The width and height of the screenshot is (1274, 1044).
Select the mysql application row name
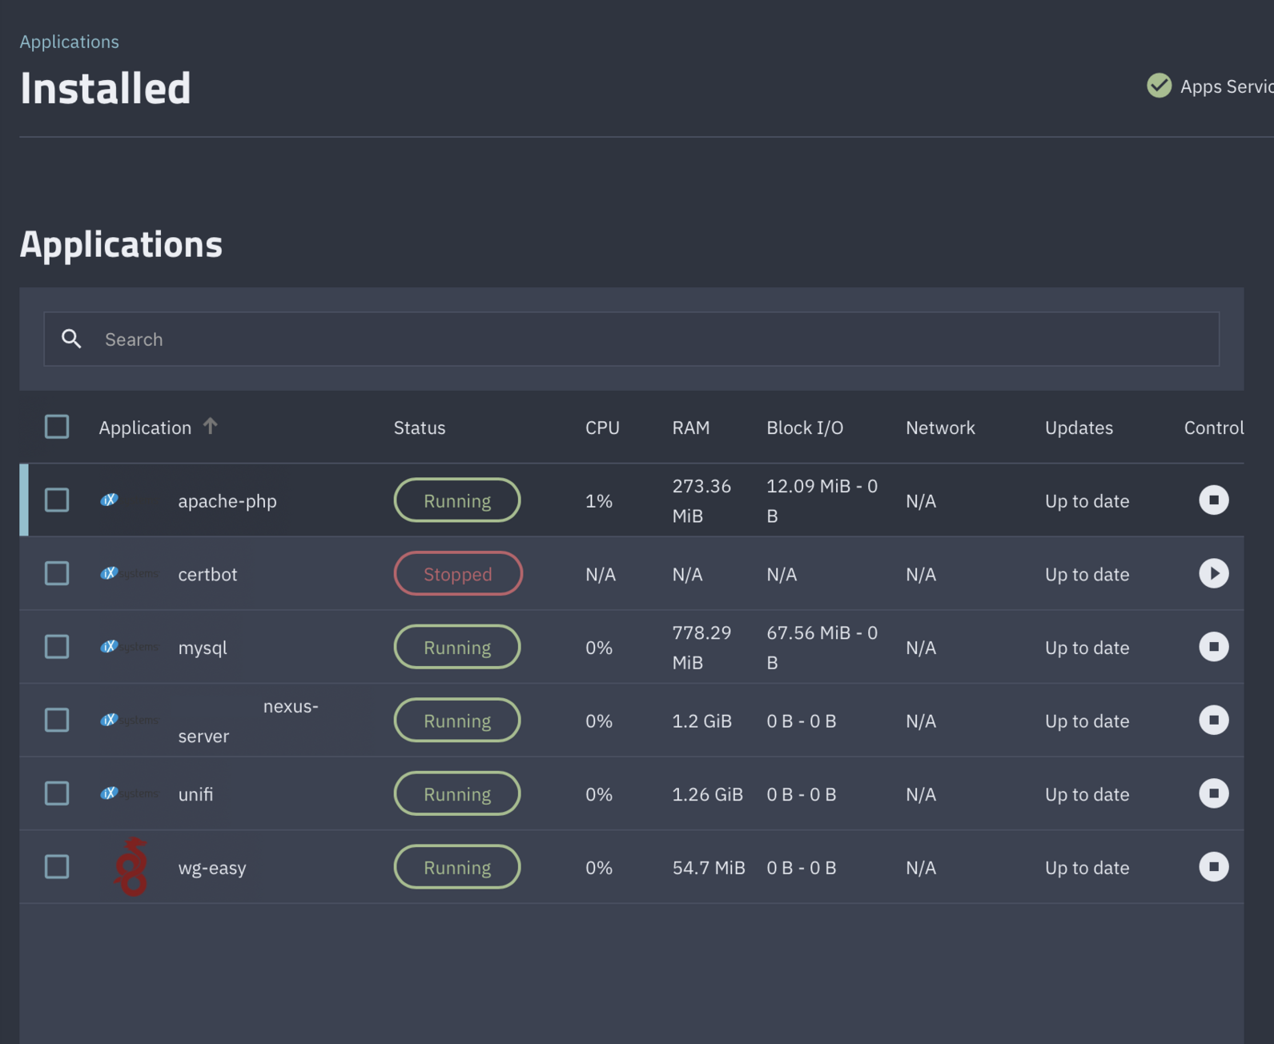203,648
